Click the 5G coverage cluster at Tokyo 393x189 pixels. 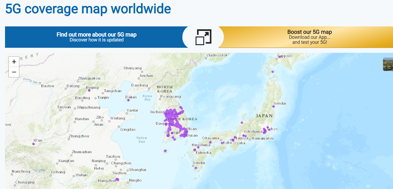click(x=265, y=130)
